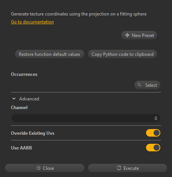Image resolution: width=172 pixels, height=177 pixels.
Task: Open the Go to documentation link
Action: tap(32, 22)
